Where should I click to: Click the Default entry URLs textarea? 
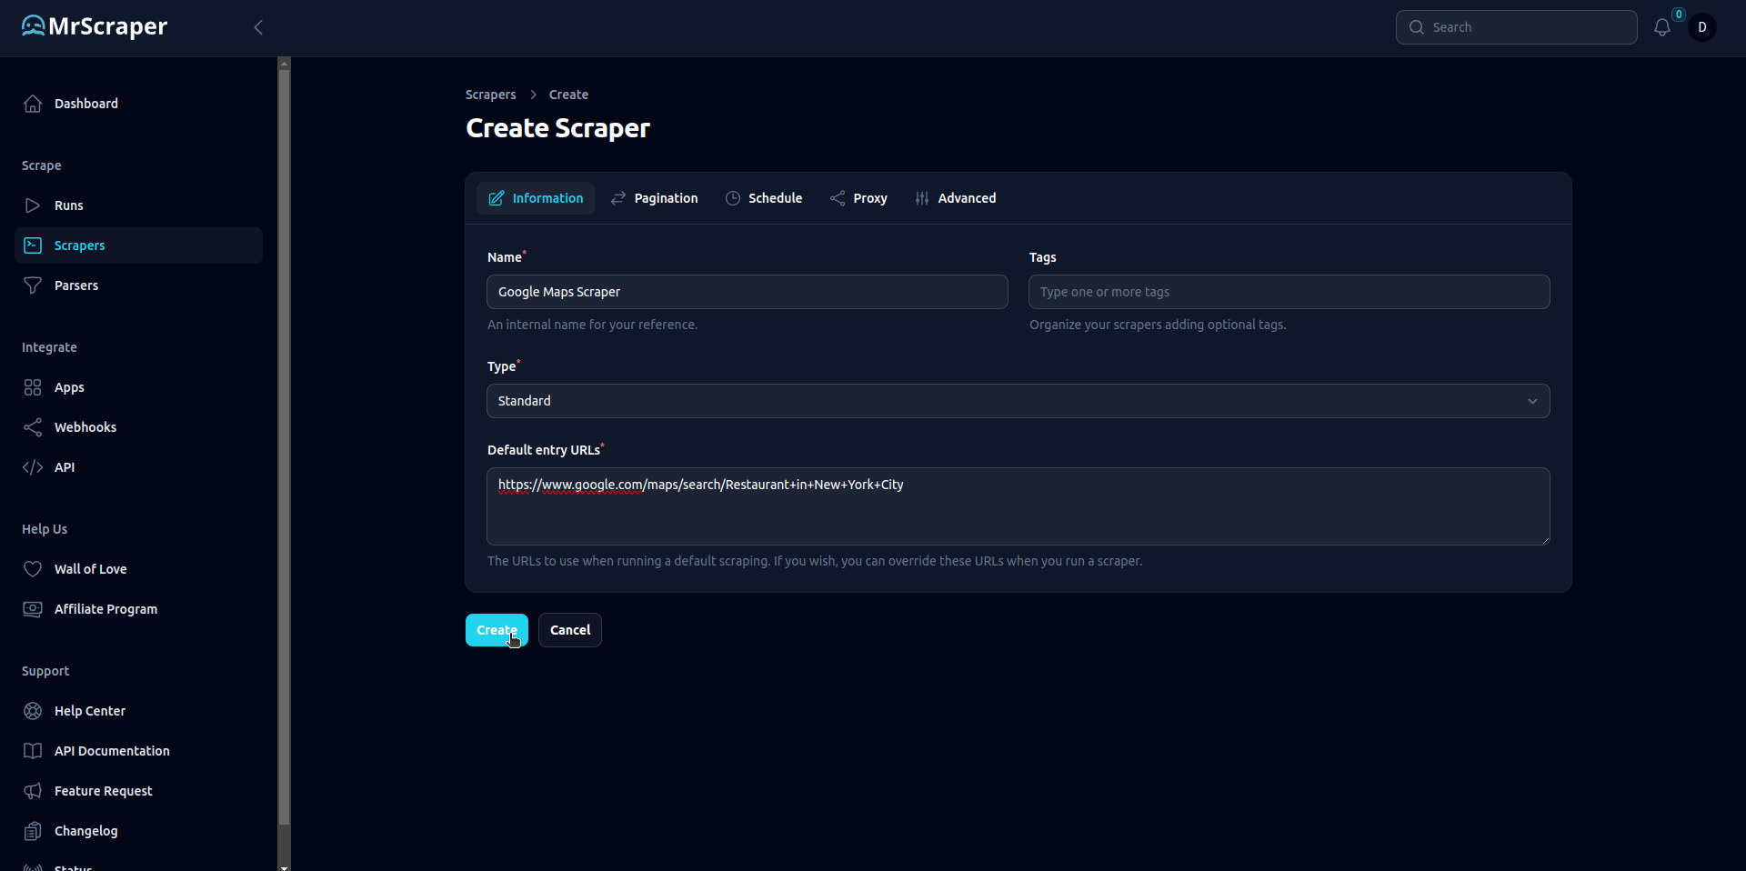coord(1018,506)
